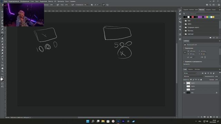Viewport: 221px width, 124px height.
Task: Toggle lock transparent pixels
Action: (x=191, y=80)
